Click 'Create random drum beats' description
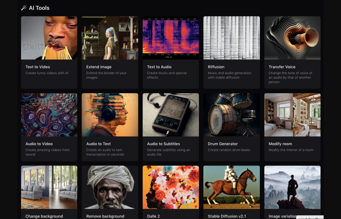The height and width of the screenshot is (219, 341). [x=229, y=150]
